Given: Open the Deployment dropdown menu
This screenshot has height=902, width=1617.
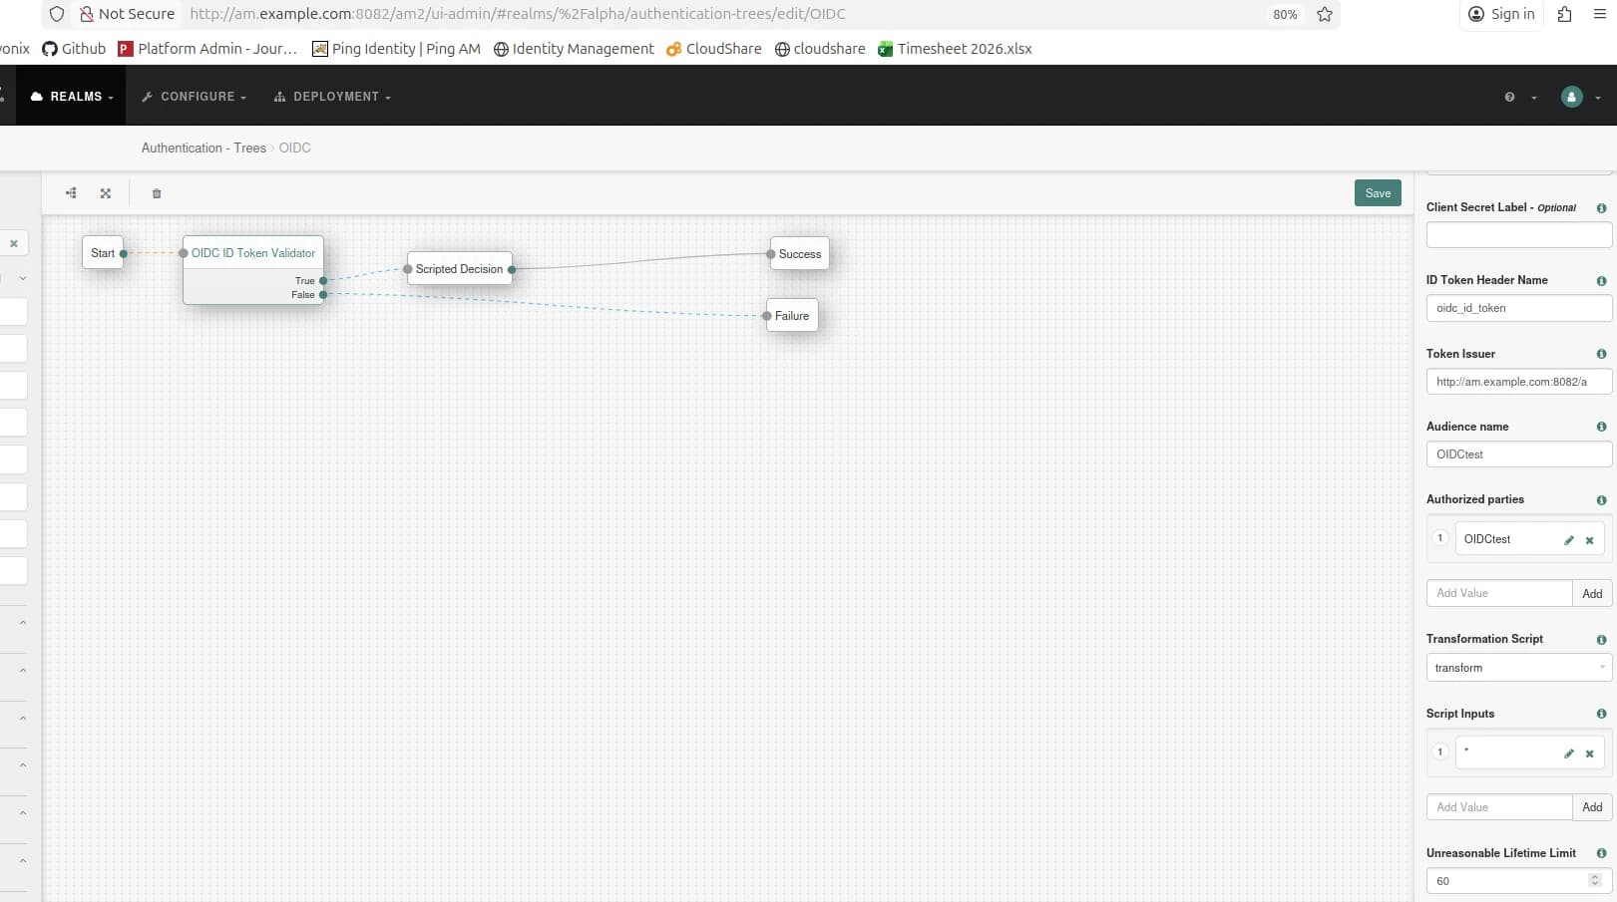Looking at the screenshot, I should (x=332, y=97).
